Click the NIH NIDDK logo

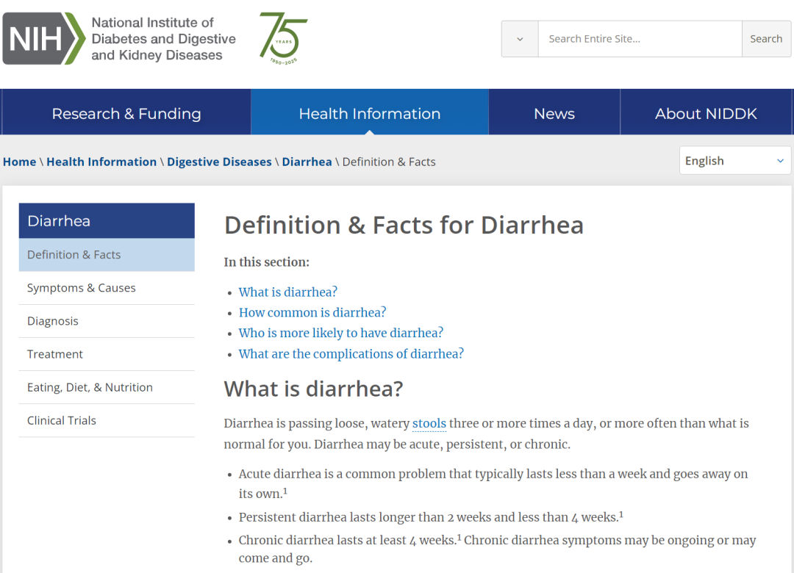pos(119,39)
